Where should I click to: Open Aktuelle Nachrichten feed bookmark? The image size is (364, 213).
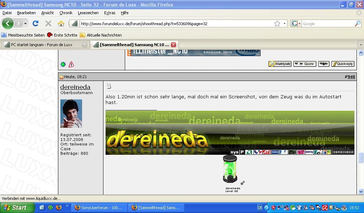click(x=101, y=35)
